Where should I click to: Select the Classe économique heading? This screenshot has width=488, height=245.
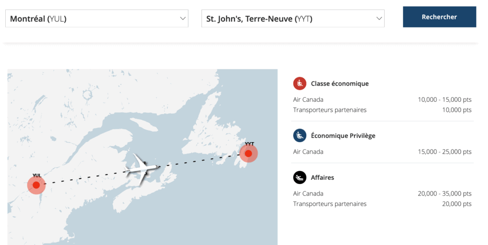click(x=340, y=84)
